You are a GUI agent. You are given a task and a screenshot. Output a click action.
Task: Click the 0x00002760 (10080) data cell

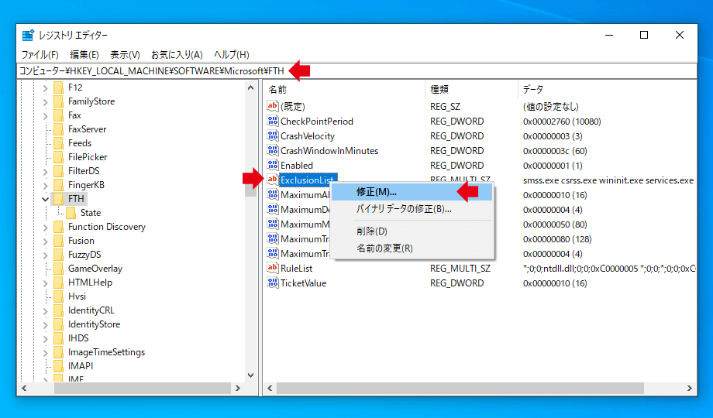(562, 122)
